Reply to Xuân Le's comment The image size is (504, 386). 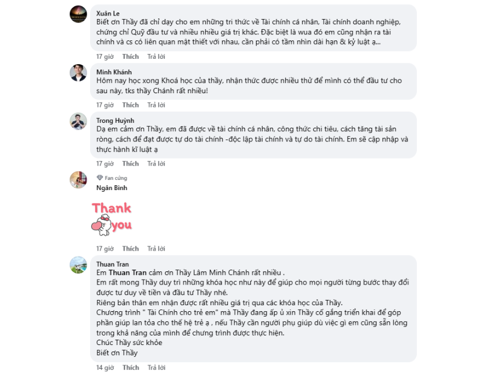156,56
